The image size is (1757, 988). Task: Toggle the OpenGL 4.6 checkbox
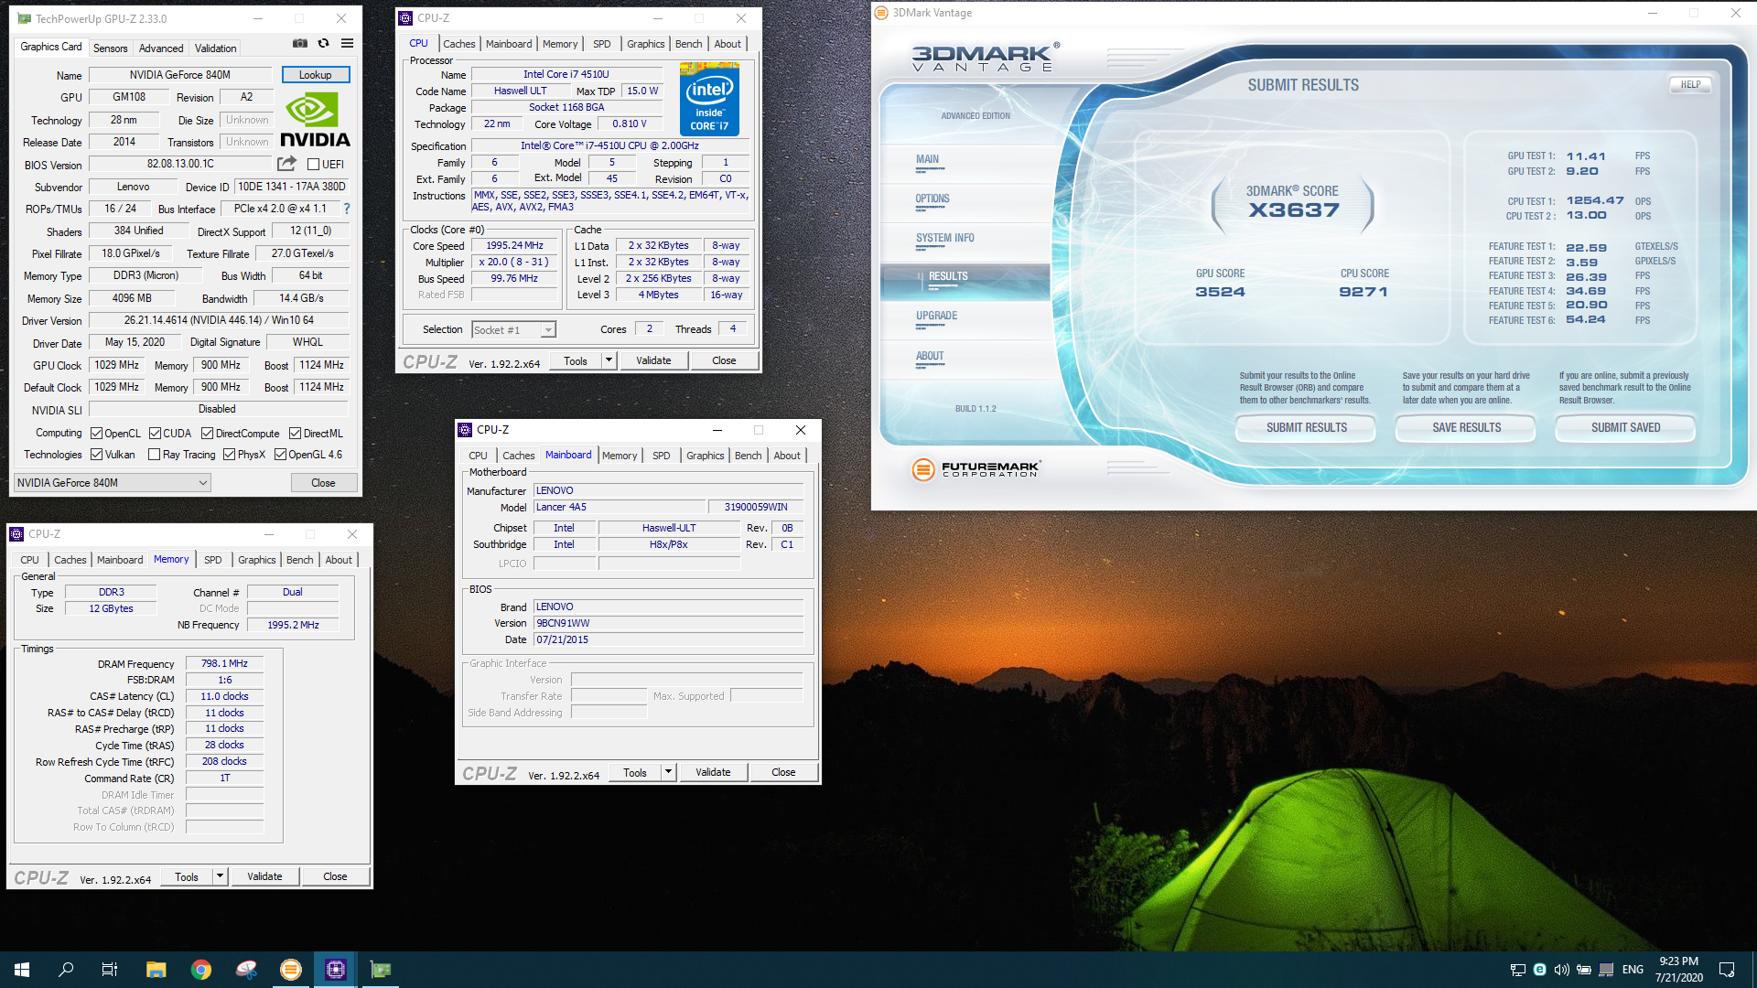click(x=281, y=455)
